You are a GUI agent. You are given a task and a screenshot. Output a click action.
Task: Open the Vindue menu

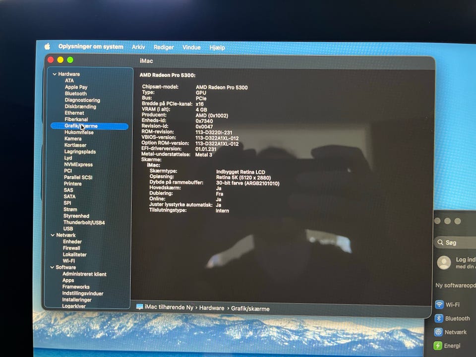191,48
